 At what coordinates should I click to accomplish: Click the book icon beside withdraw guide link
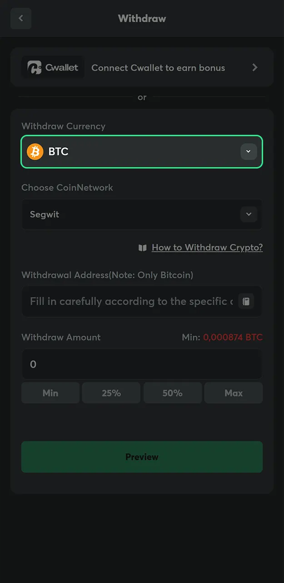[x=142, y=247]
